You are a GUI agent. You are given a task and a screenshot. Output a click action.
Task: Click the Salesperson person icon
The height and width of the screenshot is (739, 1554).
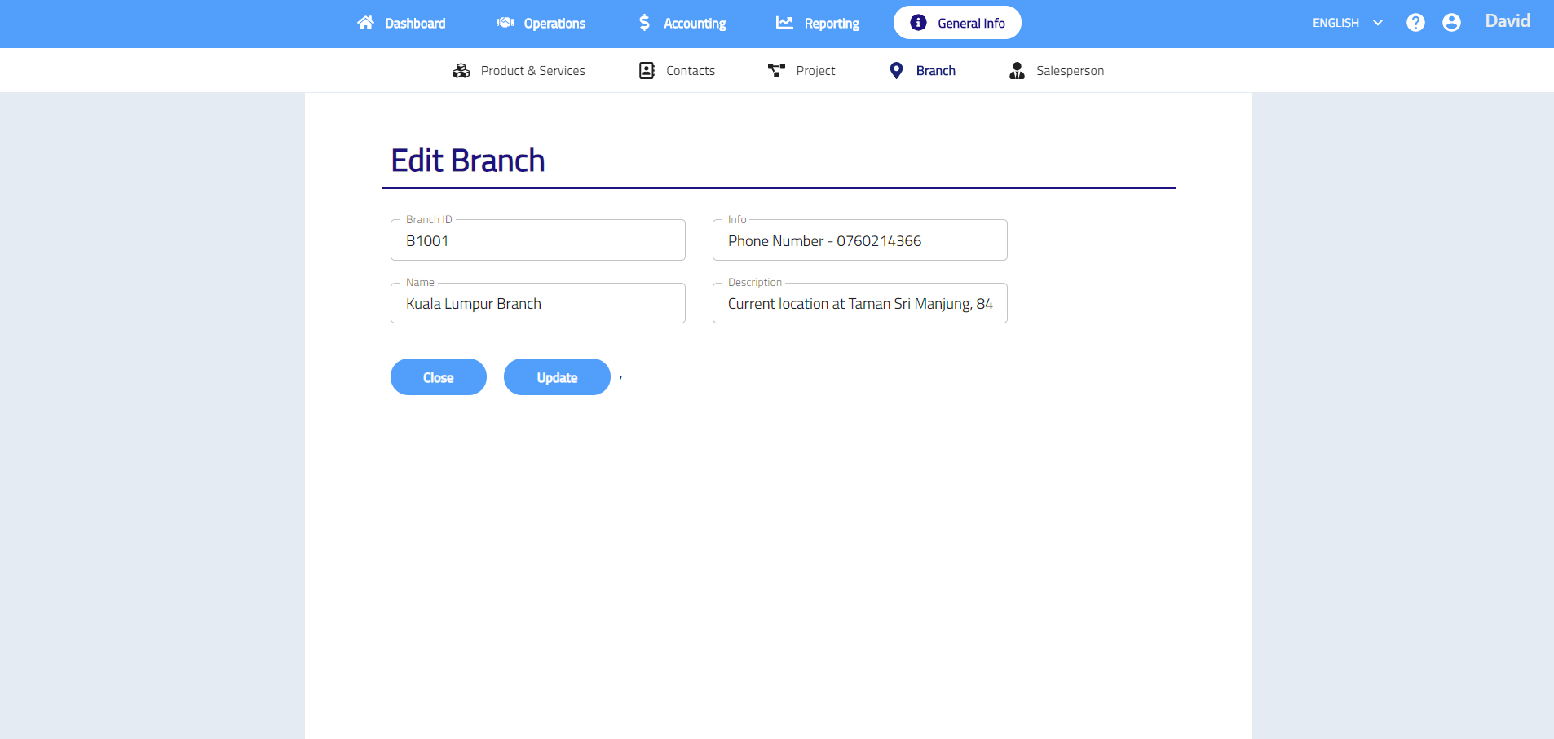click(x=1017, y=71)
